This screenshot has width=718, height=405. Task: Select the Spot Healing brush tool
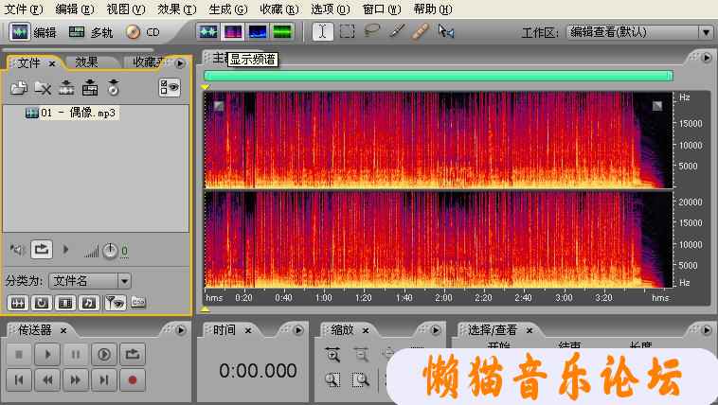421,31
